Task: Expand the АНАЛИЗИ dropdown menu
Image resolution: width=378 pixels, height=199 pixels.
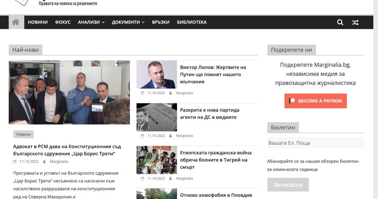Action: pos(91,22)
